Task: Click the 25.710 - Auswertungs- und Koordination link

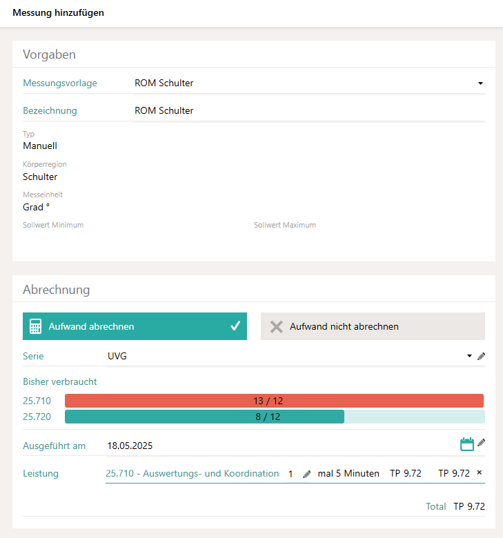Action: click(192, 474)
